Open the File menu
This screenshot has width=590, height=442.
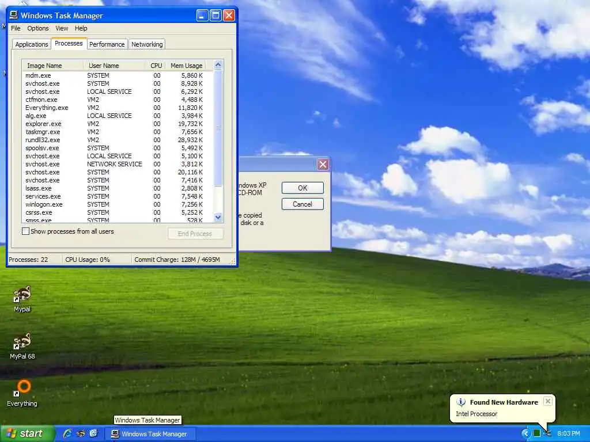(16, 28)
